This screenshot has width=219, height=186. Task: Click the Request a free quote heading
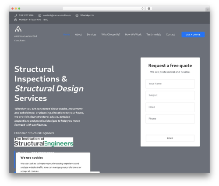pos(170,66)
